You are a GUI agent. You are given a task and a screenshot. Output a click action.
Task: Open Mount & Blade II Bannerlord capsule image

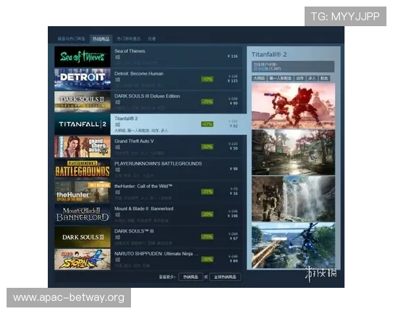click(x=83, y=215)
